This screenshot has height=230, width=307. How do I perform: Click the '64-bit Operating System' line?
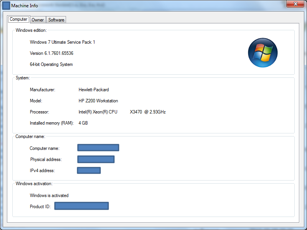[51, 64]
